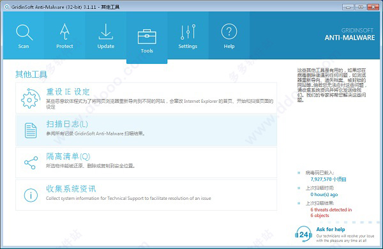The width and height of the screenshot is (383, 249).
Task: Click the GridinSoft Anti-Malware logo text
Action: tap(350, 34)
